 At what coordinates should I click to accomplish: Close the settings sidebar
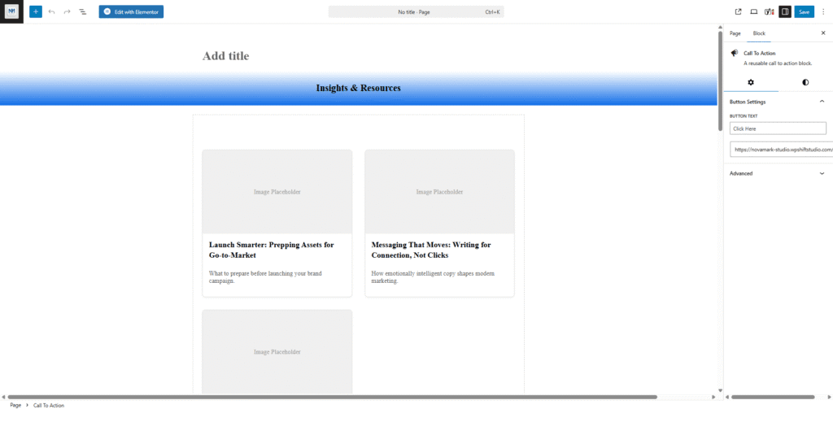coord(822,33)
